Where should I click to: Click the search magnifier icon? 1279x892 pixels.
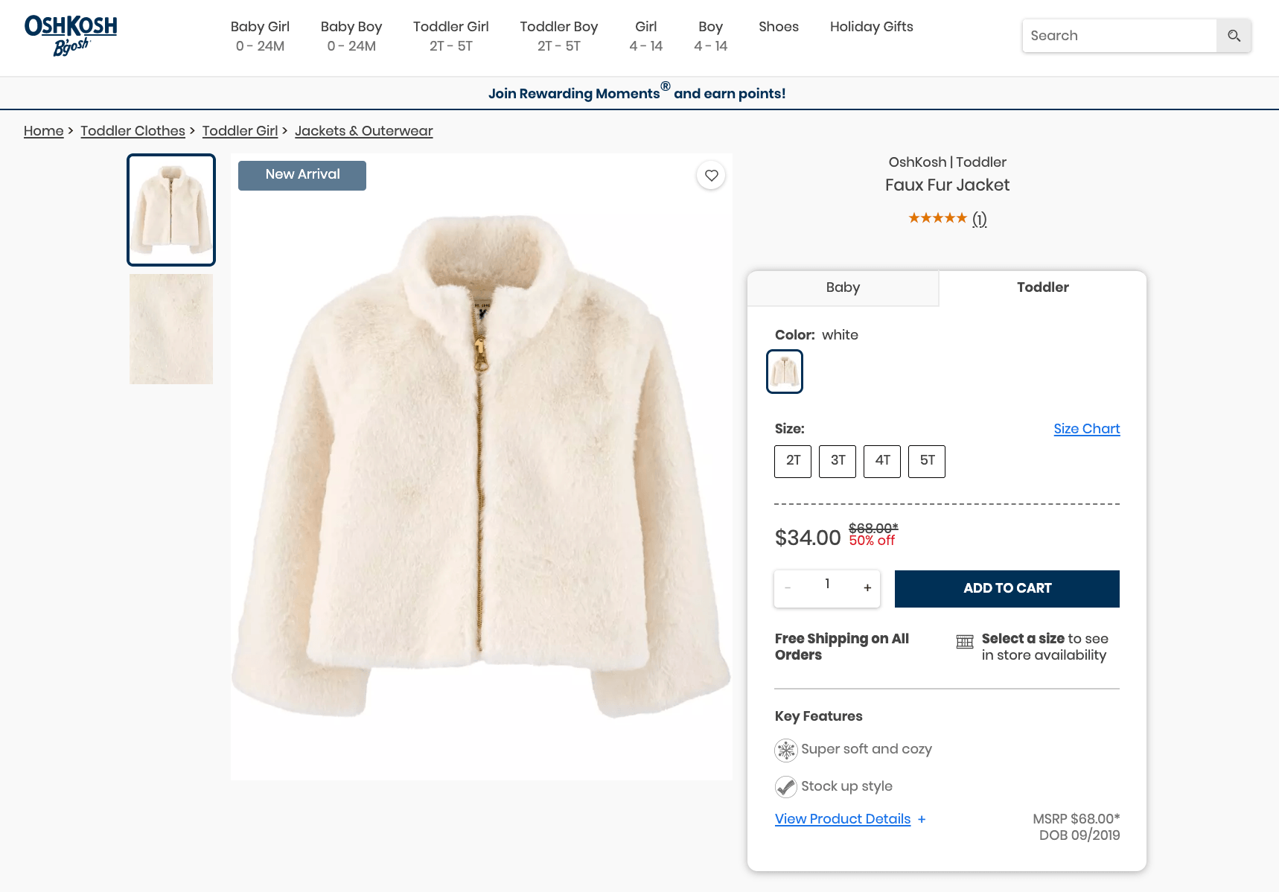[x=1234, y=36]
